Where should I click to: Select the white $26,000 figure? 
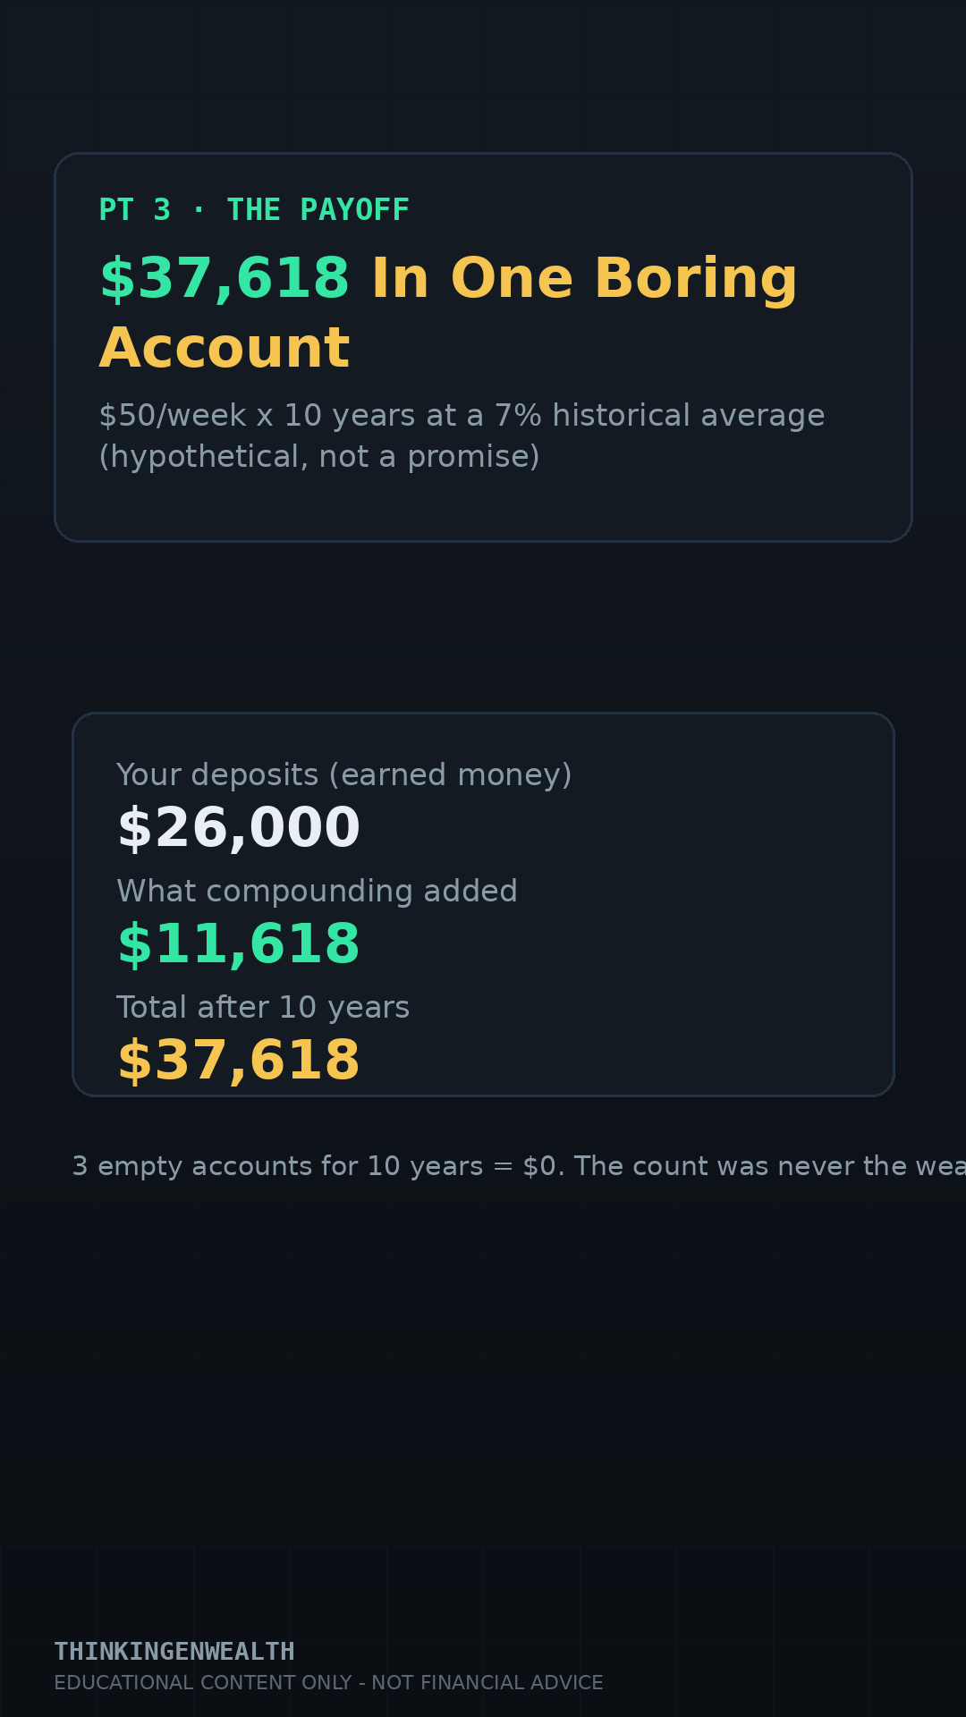(239, 828)
